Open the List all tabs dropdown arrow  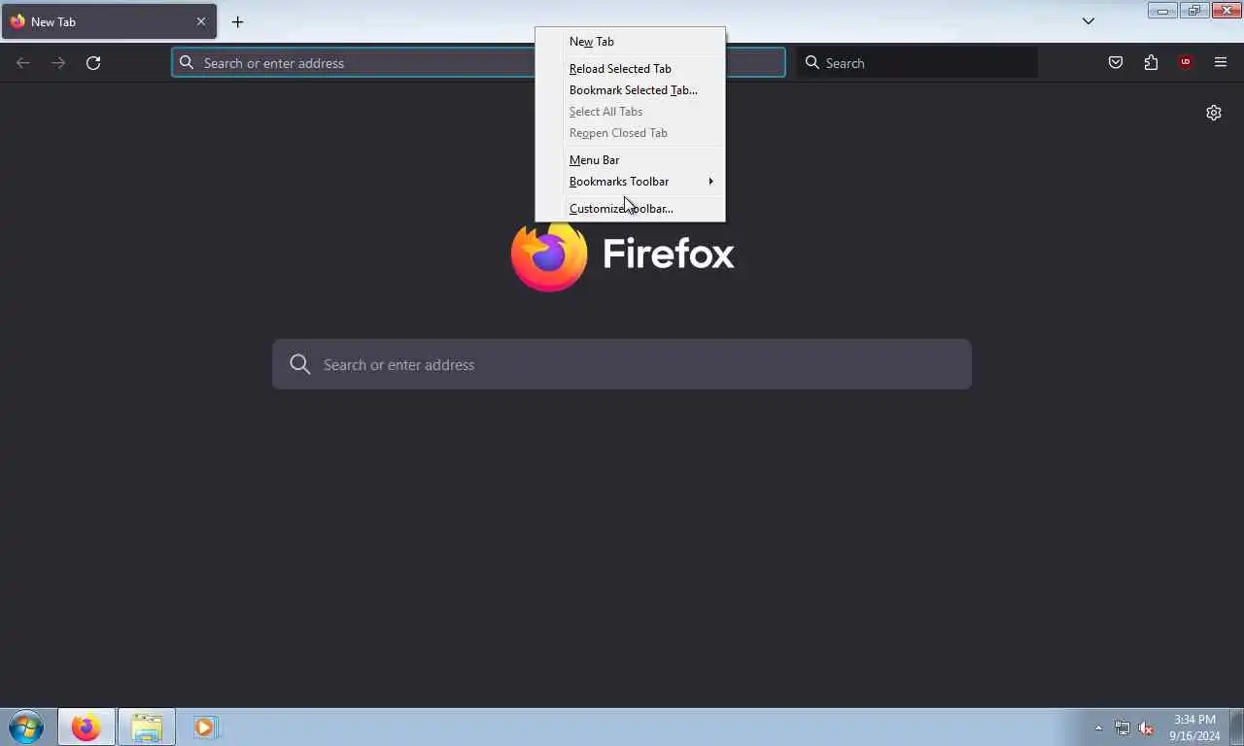pos(1088,21)
